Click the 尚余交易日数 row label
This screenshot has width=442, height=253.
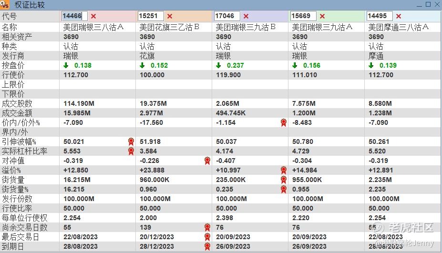point(24,227)
